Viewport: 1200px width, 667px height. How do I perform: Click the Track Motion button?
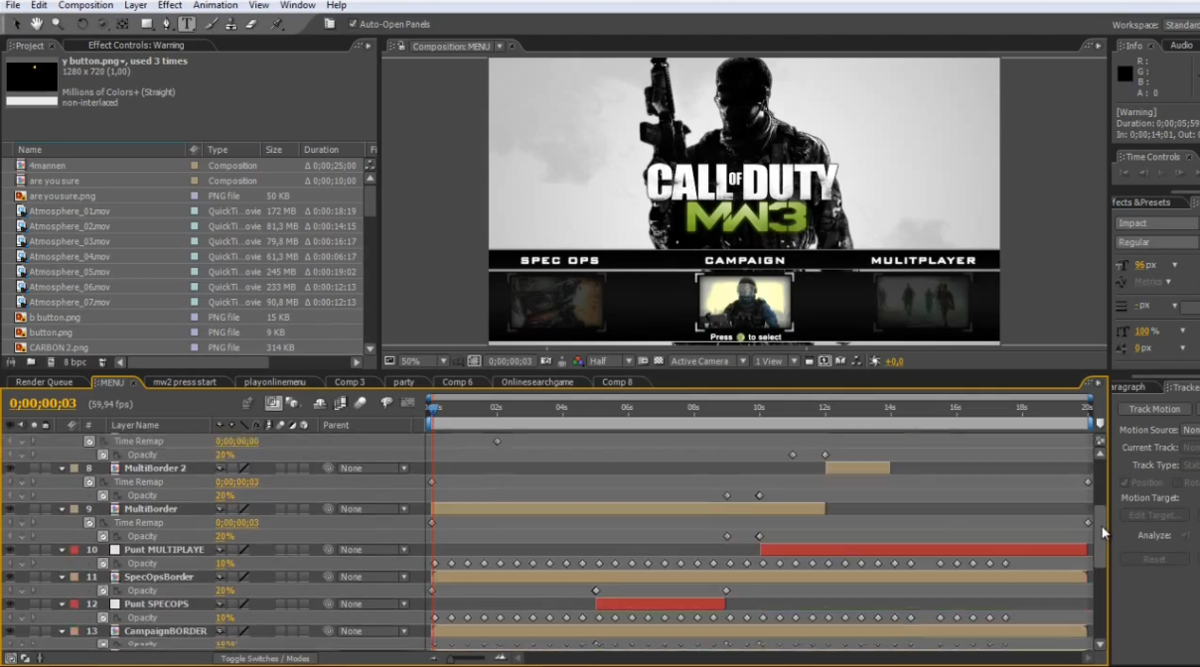pyautogui.click(x=1154, y=409)
